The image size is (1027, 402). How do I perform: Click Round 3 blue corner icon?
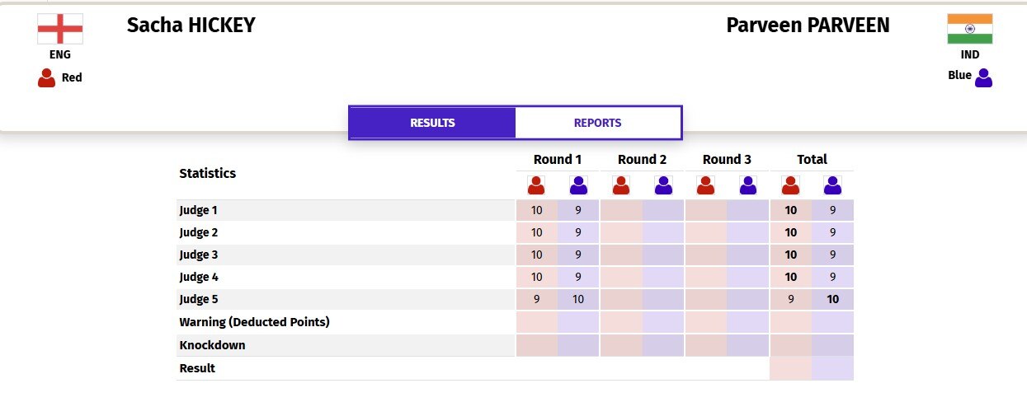(747, 185)
